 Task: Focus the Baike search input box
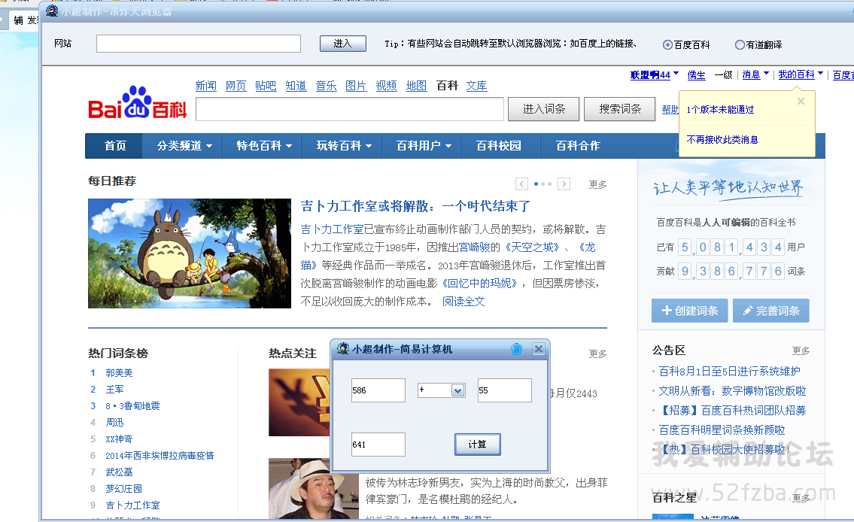pos(350,109)
